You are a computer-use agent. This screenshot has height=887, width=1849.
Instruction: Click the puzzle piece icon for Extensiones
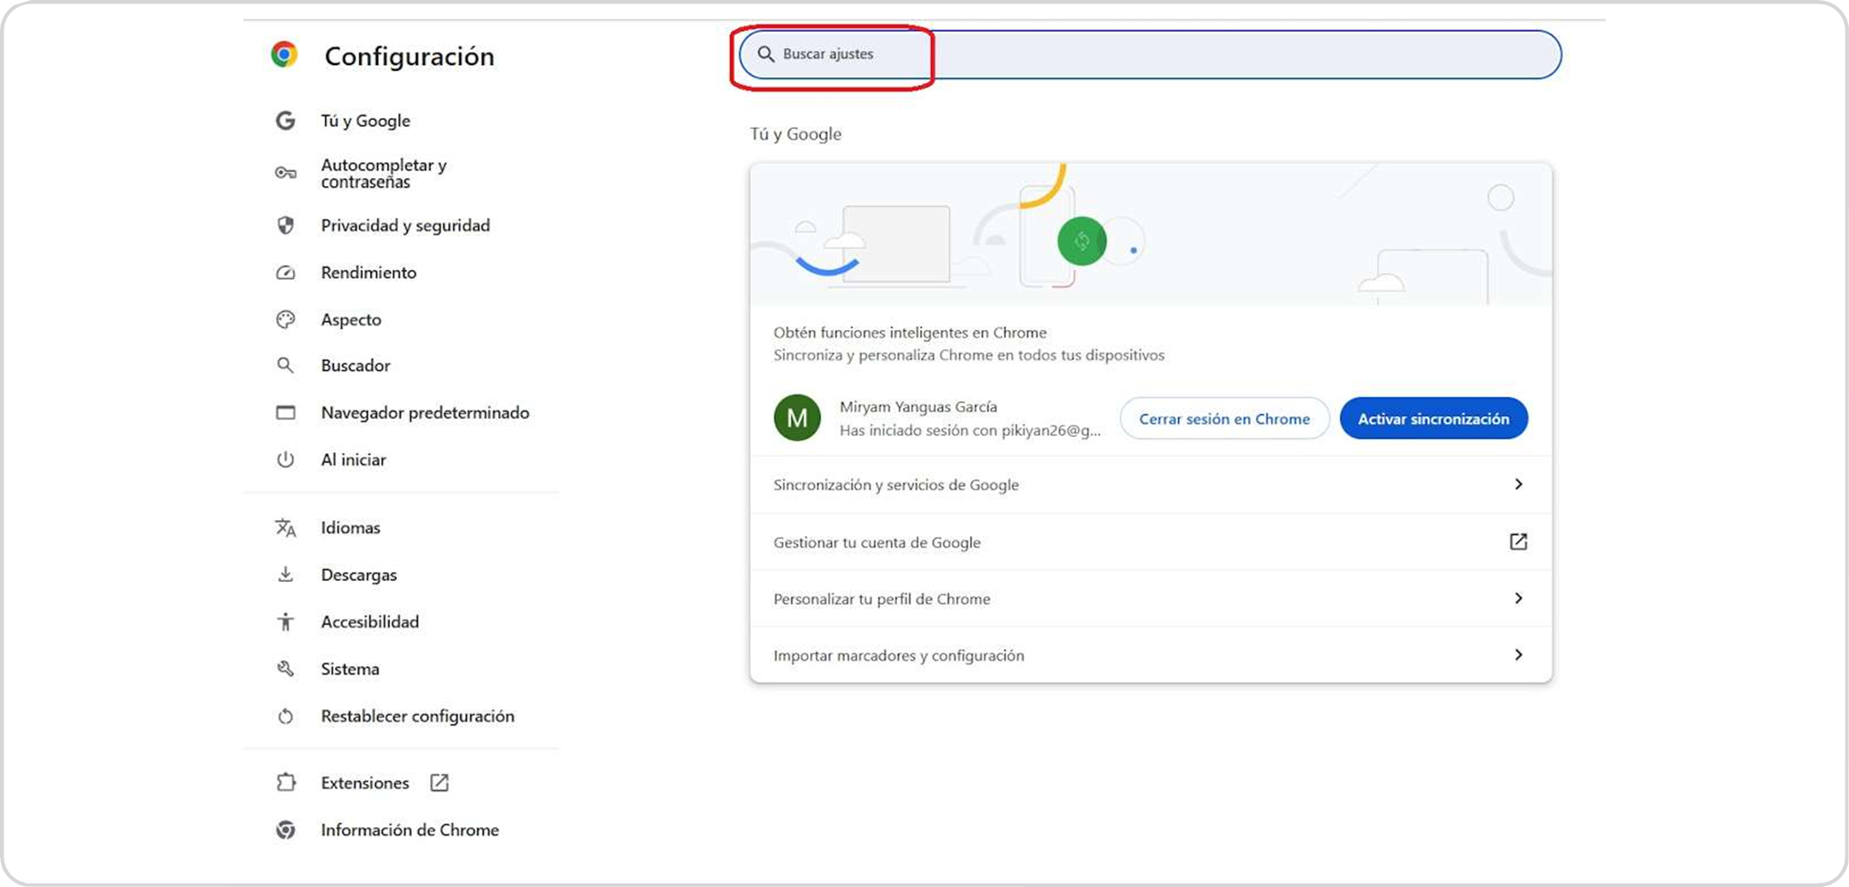pos(285,782)
